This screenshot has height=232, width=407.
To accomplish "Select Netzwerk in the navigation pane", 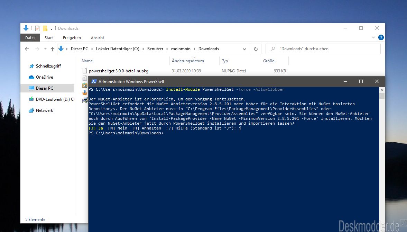I will (44, 110).
